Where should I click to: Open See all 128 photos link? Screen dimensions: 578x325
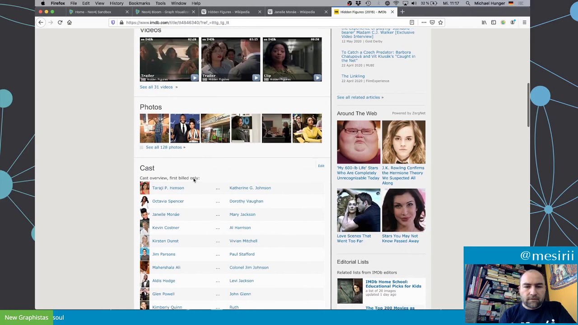(165, 147)
